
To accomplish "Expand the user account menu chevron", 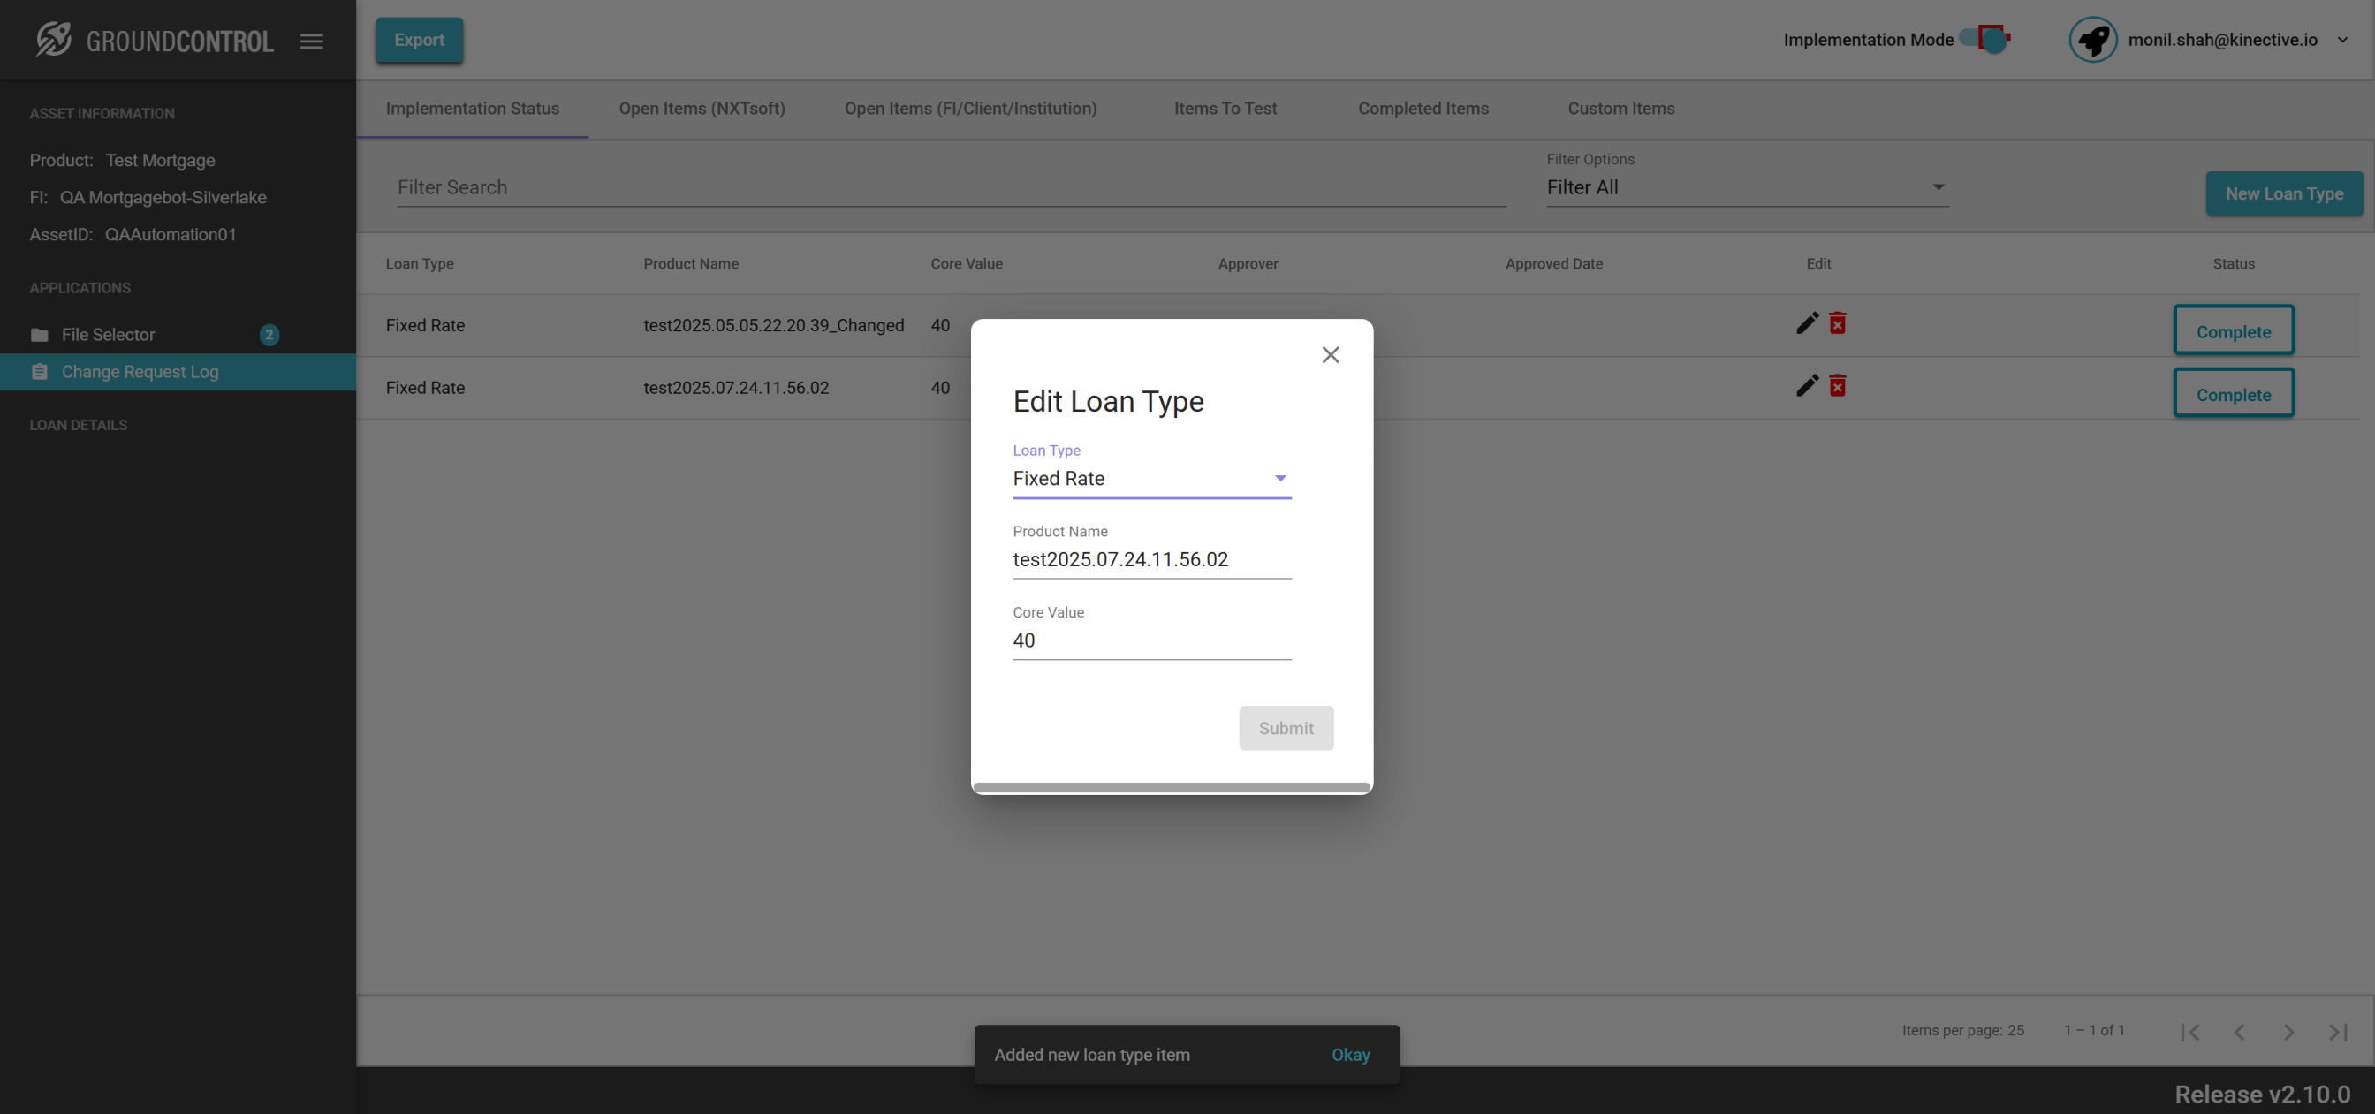I will 2342,40.
